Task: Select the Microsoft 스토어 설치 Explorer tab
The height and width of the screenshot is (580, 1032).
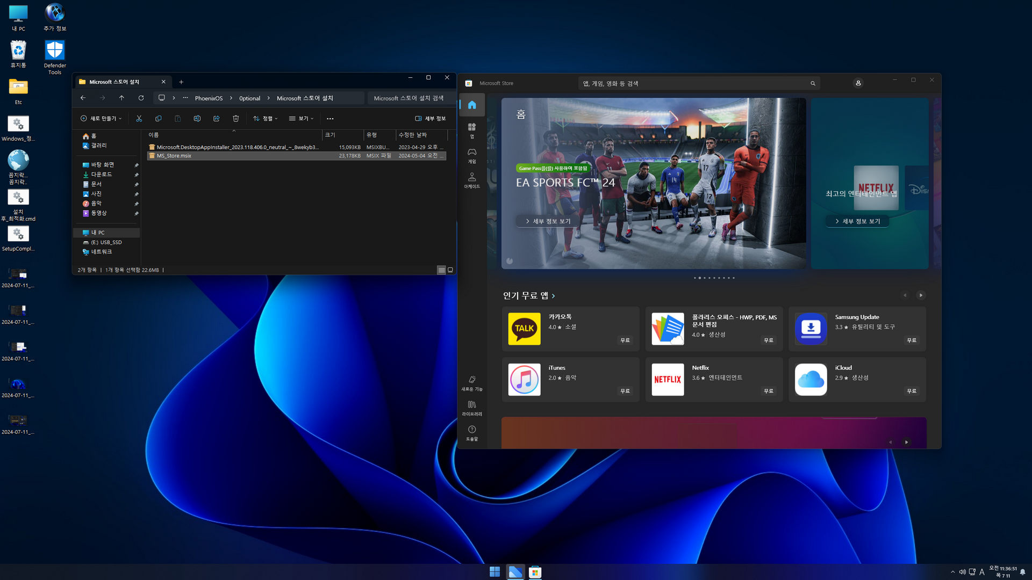Action: point(114,82)
